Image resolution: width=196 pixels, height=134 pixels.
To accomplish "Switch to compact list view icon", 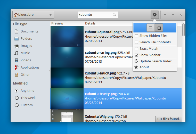I will [151, 28].
